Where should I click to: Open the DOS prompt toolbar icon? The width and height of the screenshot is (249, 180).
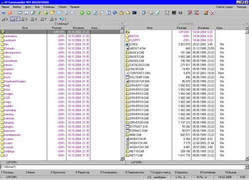[x=134, y=13]
